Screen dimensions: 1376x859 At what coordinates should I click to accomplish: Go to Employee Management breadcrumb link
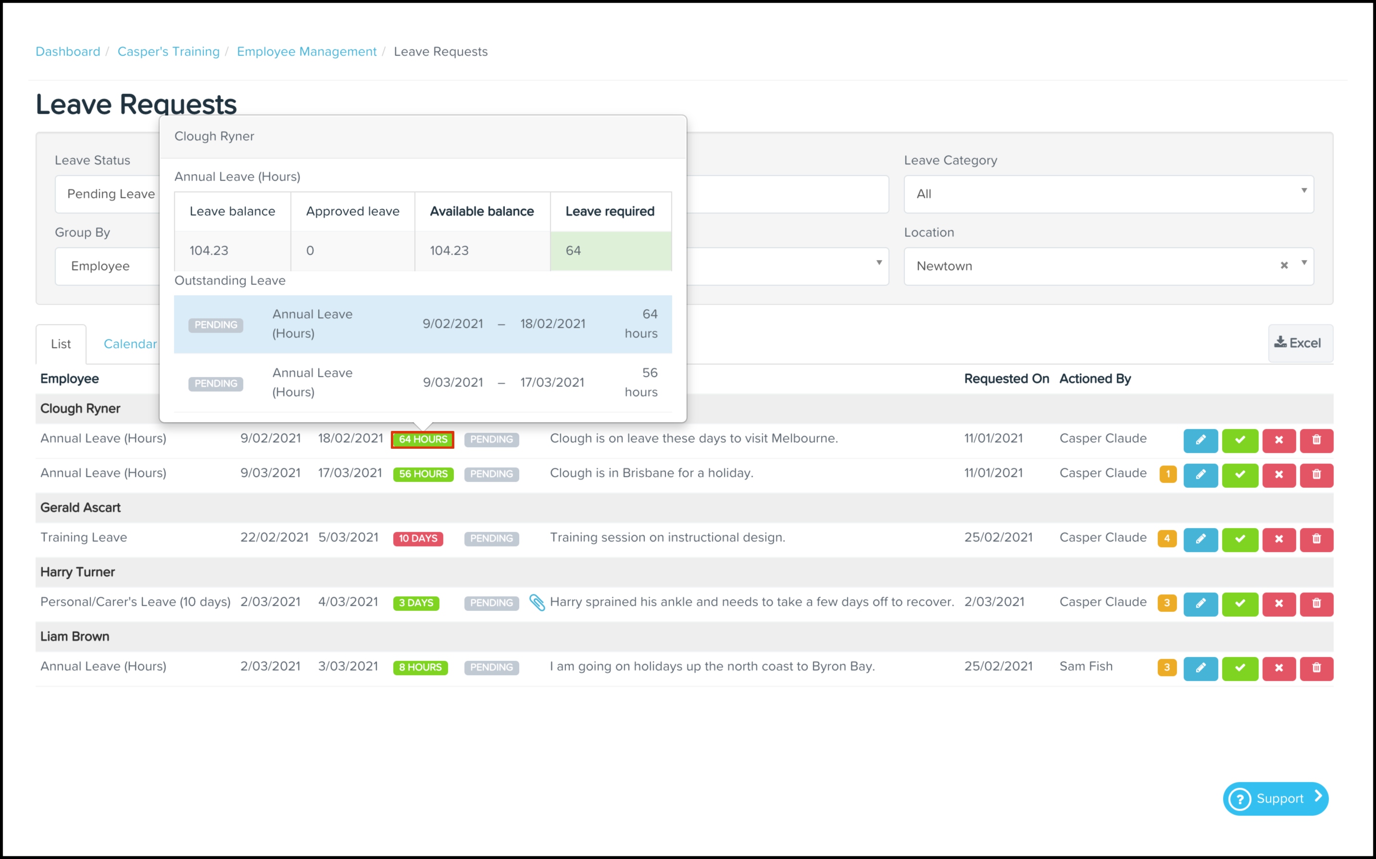[x=306, y=51]
